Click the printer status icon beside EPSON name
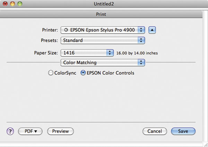The height and width of the screenshot is (147, 208). (66, 30)
